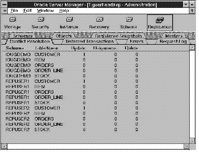199x152 pixels.
Task: Open the Recovery manager icon
Action: pyautogui.click(x=99, y=23)
